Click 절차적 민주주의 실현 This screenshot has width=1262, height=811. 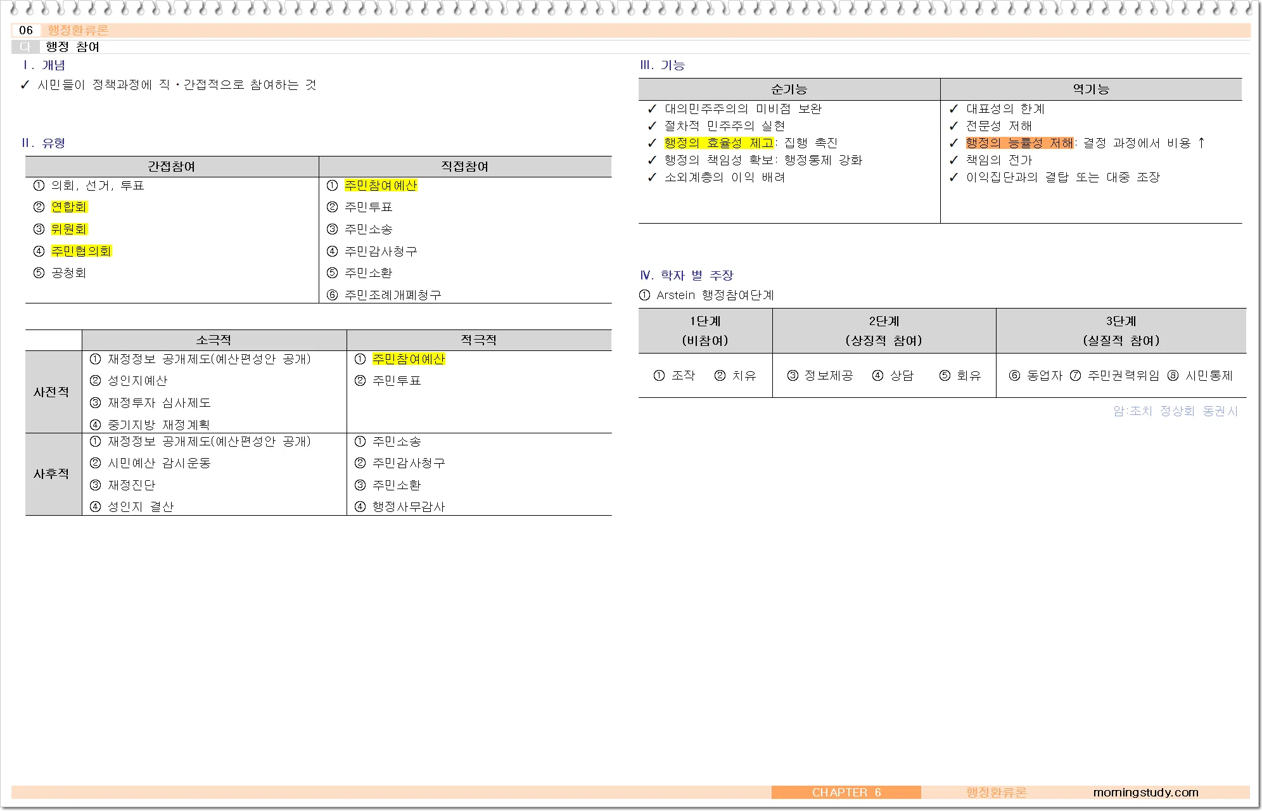725,126
